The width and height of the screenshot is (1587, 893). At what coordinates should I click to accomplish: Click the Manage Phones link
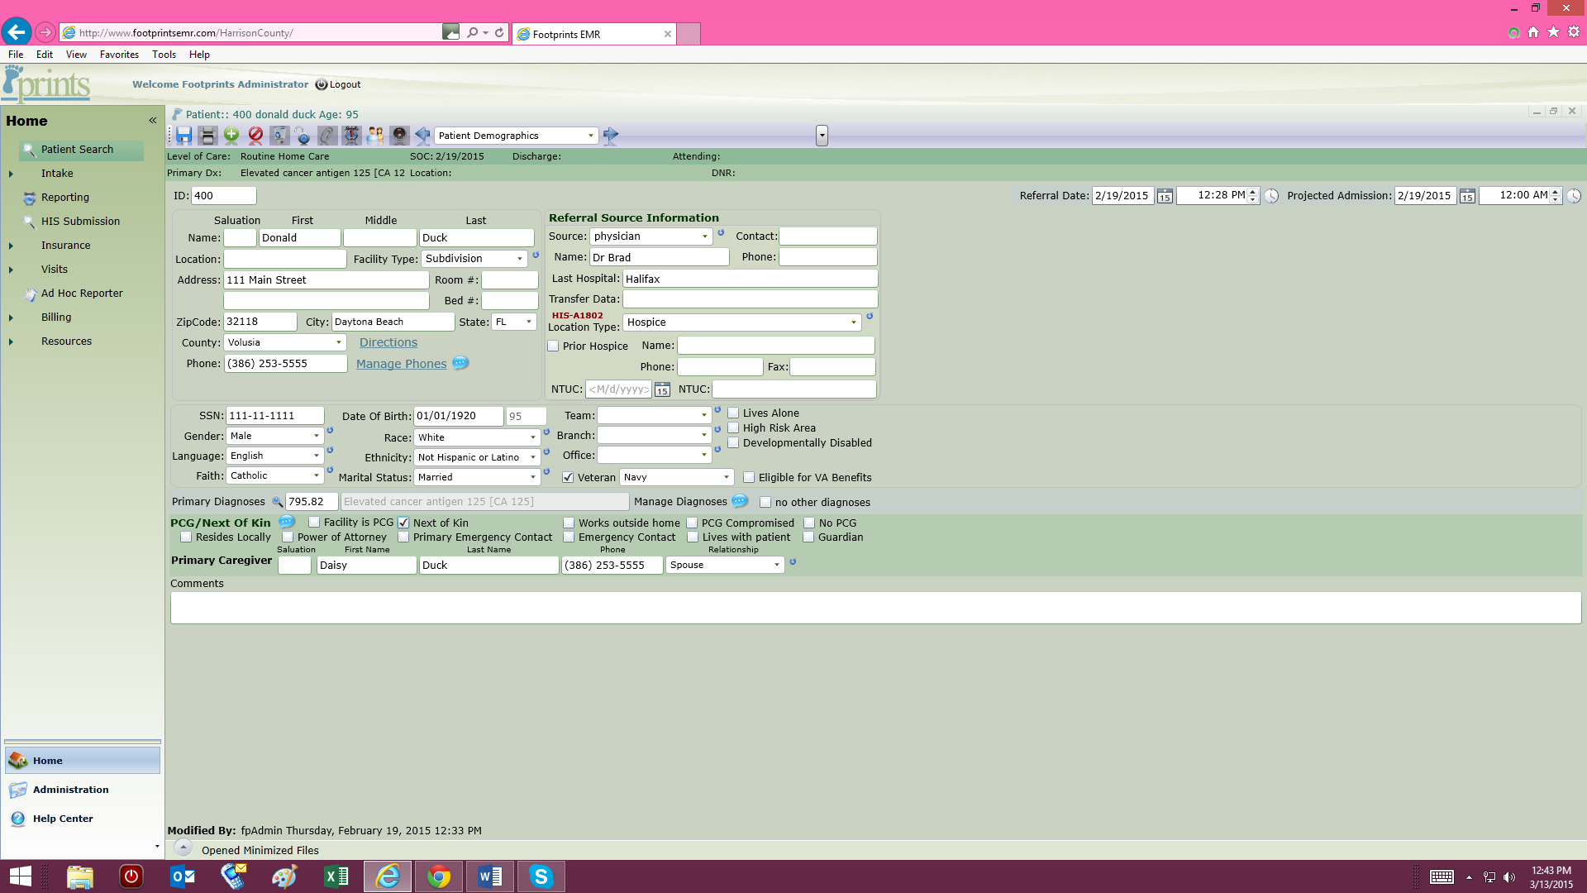point(401,364)
